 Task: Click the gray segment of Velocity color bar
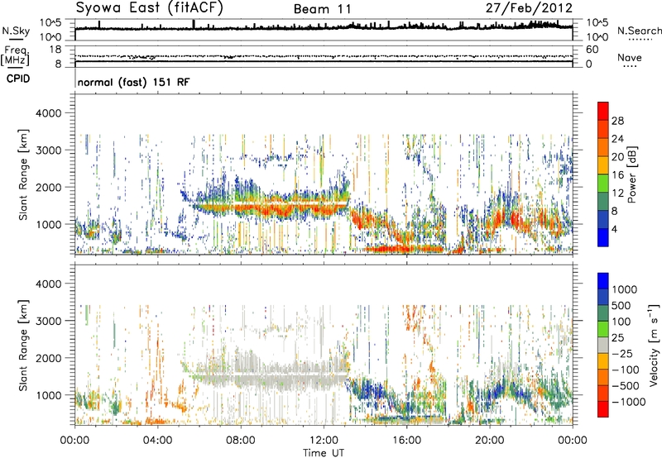pos(603,345)
